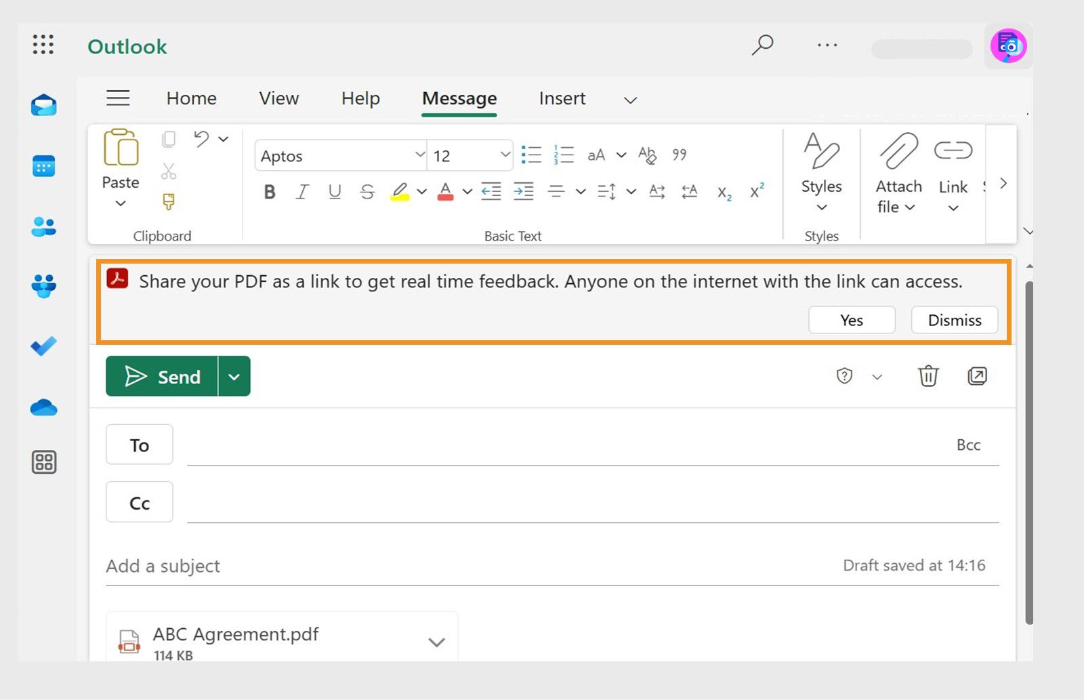Open the search field in the top bar
This screenshot has height=700, width=1084.
coord(763,45)
